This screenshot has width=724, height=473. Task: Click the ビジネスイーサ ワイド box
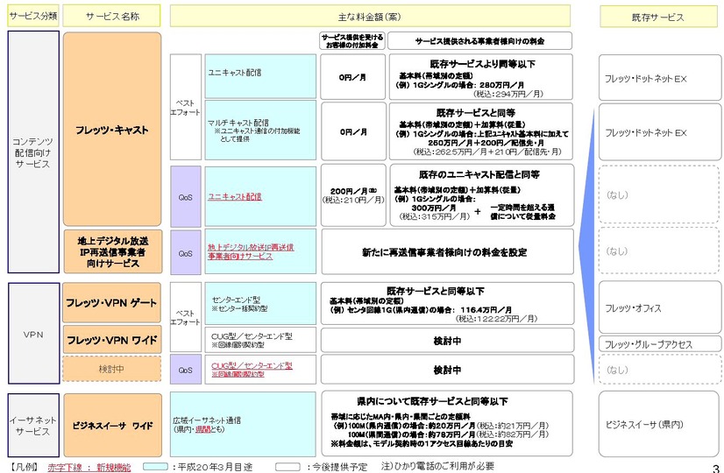pos(113,426)
